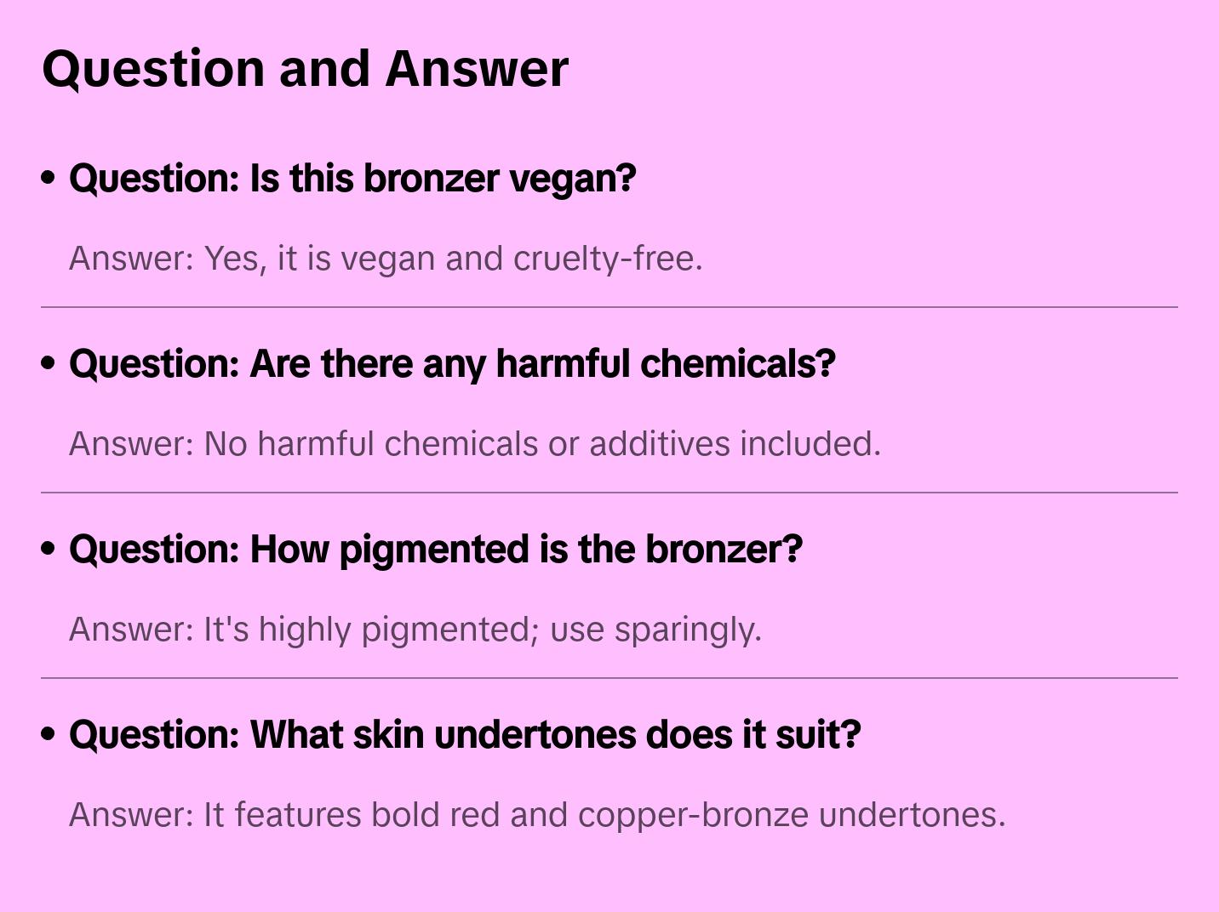Click the skin undertones question
Viewport: 1219px width, 912px height.
(x=465, y=735)
